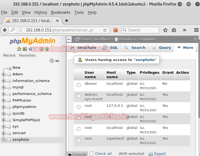
Task: Open phpMyAdmin documentation help icon
Action: pyautogui.click(x=30, y=49)
